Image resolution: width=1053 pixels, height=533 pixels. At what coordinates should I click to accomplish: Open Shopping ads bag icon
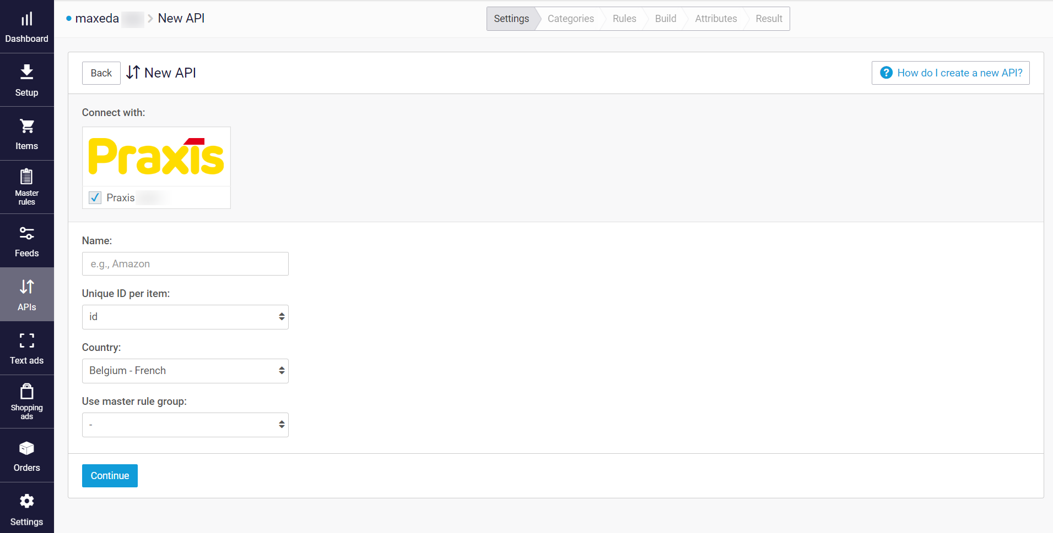26,391
